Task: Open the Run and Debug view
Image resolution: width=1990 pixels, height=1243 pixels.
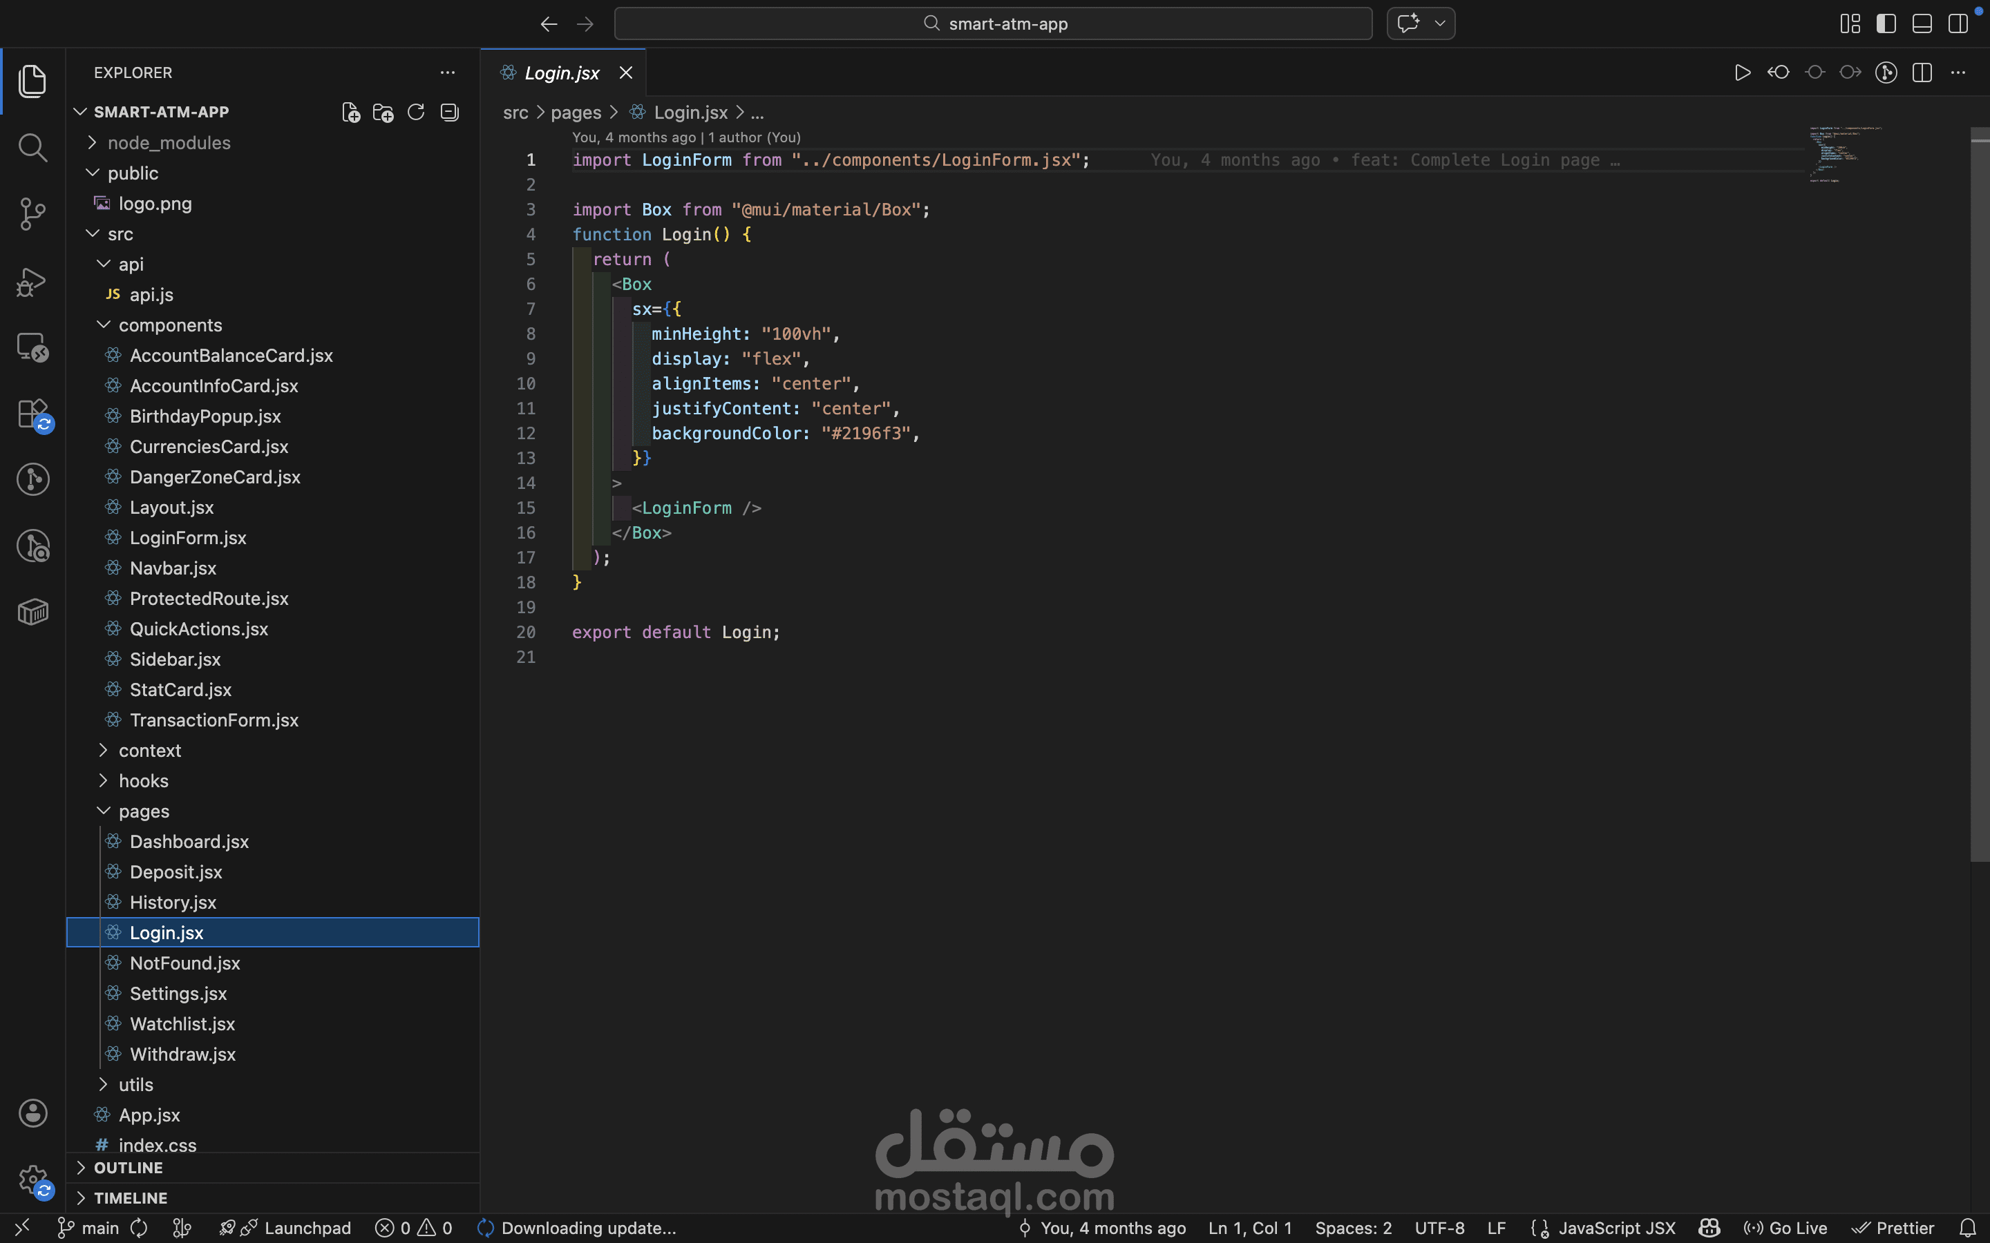Action: pos(32,281)
